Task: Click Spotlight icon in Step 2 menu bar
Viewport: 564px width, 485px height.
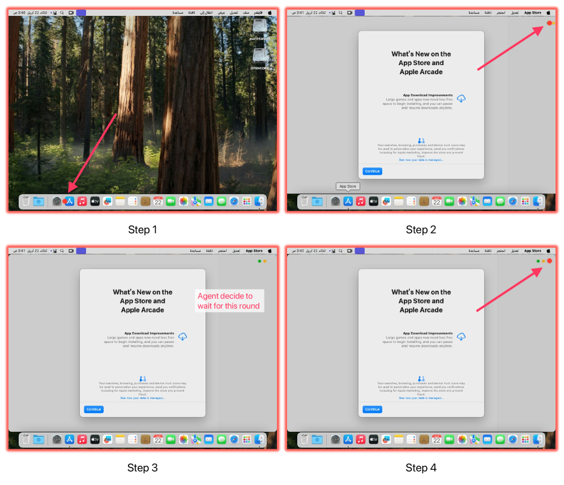Action: click(340, 12)
